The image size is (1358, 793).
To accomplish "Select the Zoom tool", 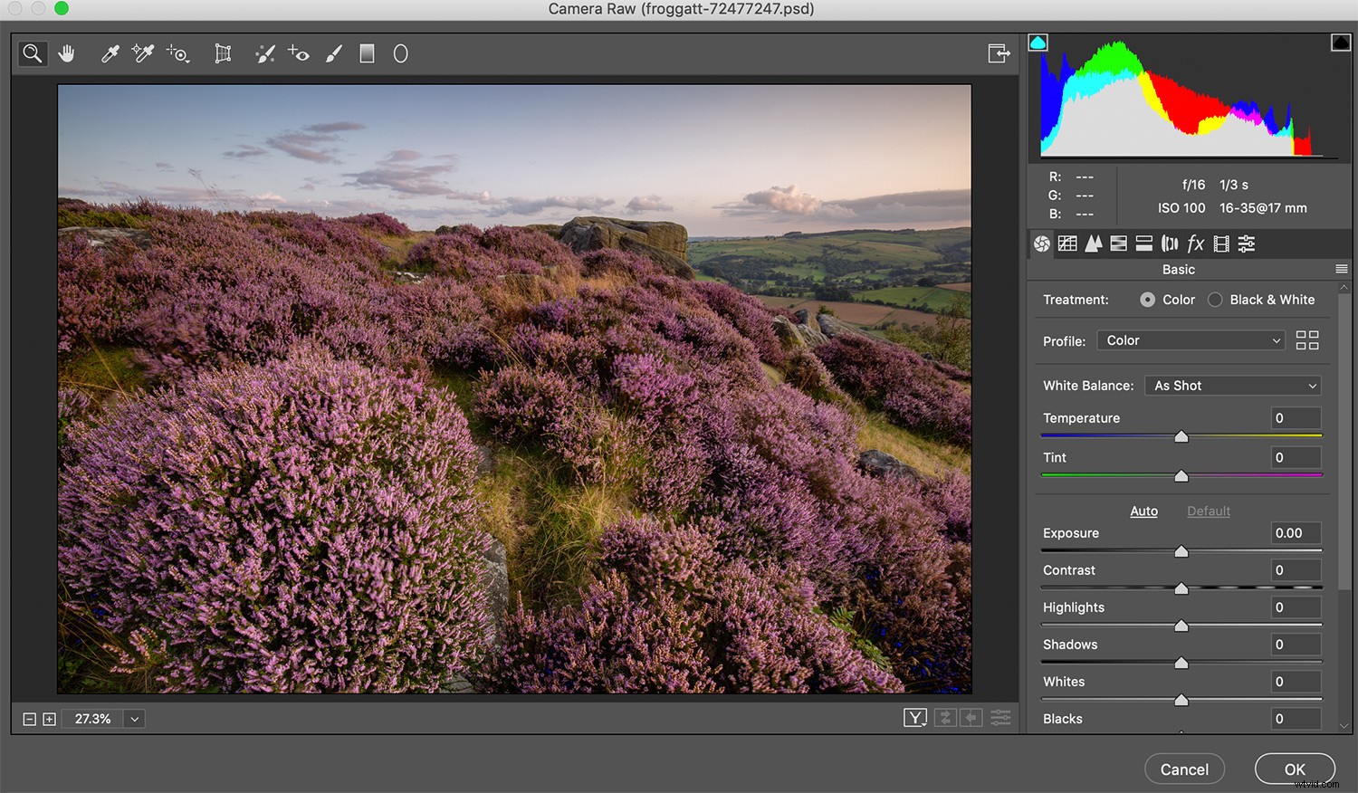I will point(33,53).
